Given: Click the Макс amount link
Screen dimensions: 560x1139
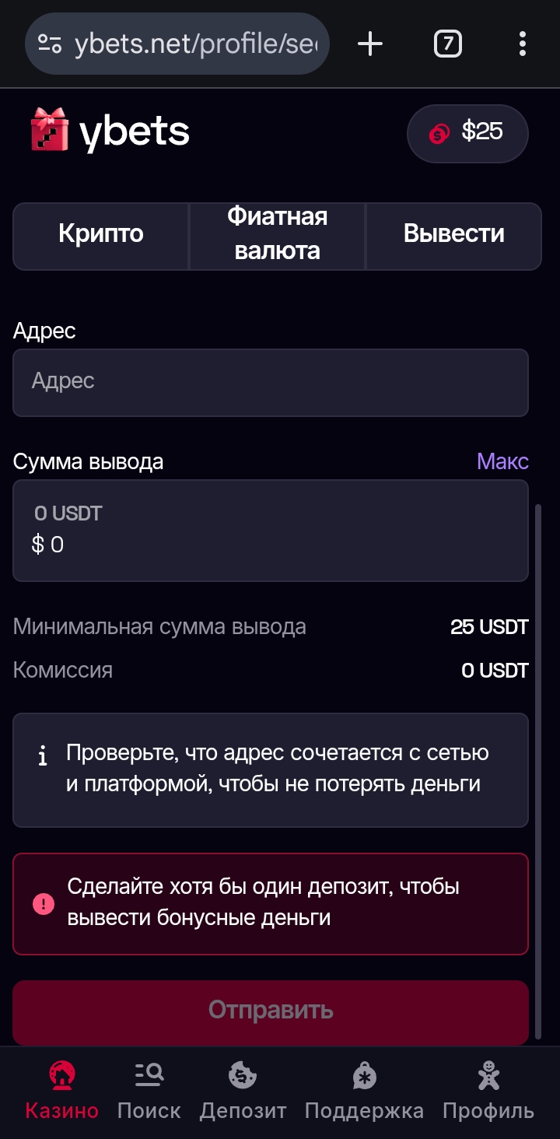Looking at the screenshot, I should (502, 461).
